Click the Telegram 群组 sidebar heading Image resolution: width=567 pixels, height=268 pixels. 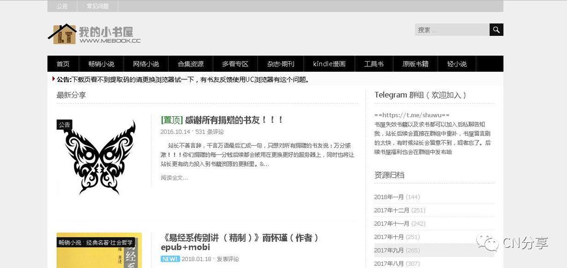[x=420, y=95]
